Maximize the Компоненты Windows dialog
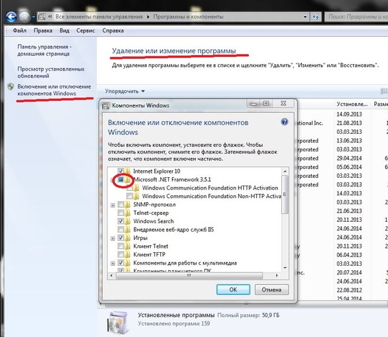Viewport: 388px width, 337px height. tap(266, 103)
